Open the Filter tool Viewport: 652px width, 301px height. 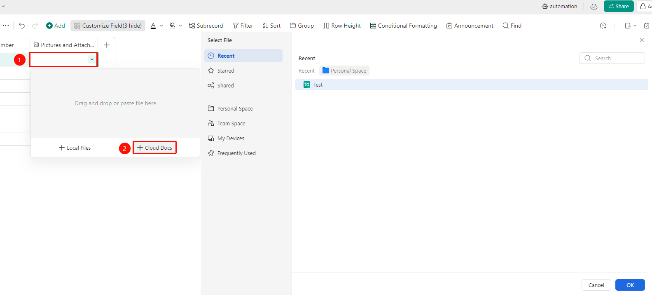pos(243,26)
